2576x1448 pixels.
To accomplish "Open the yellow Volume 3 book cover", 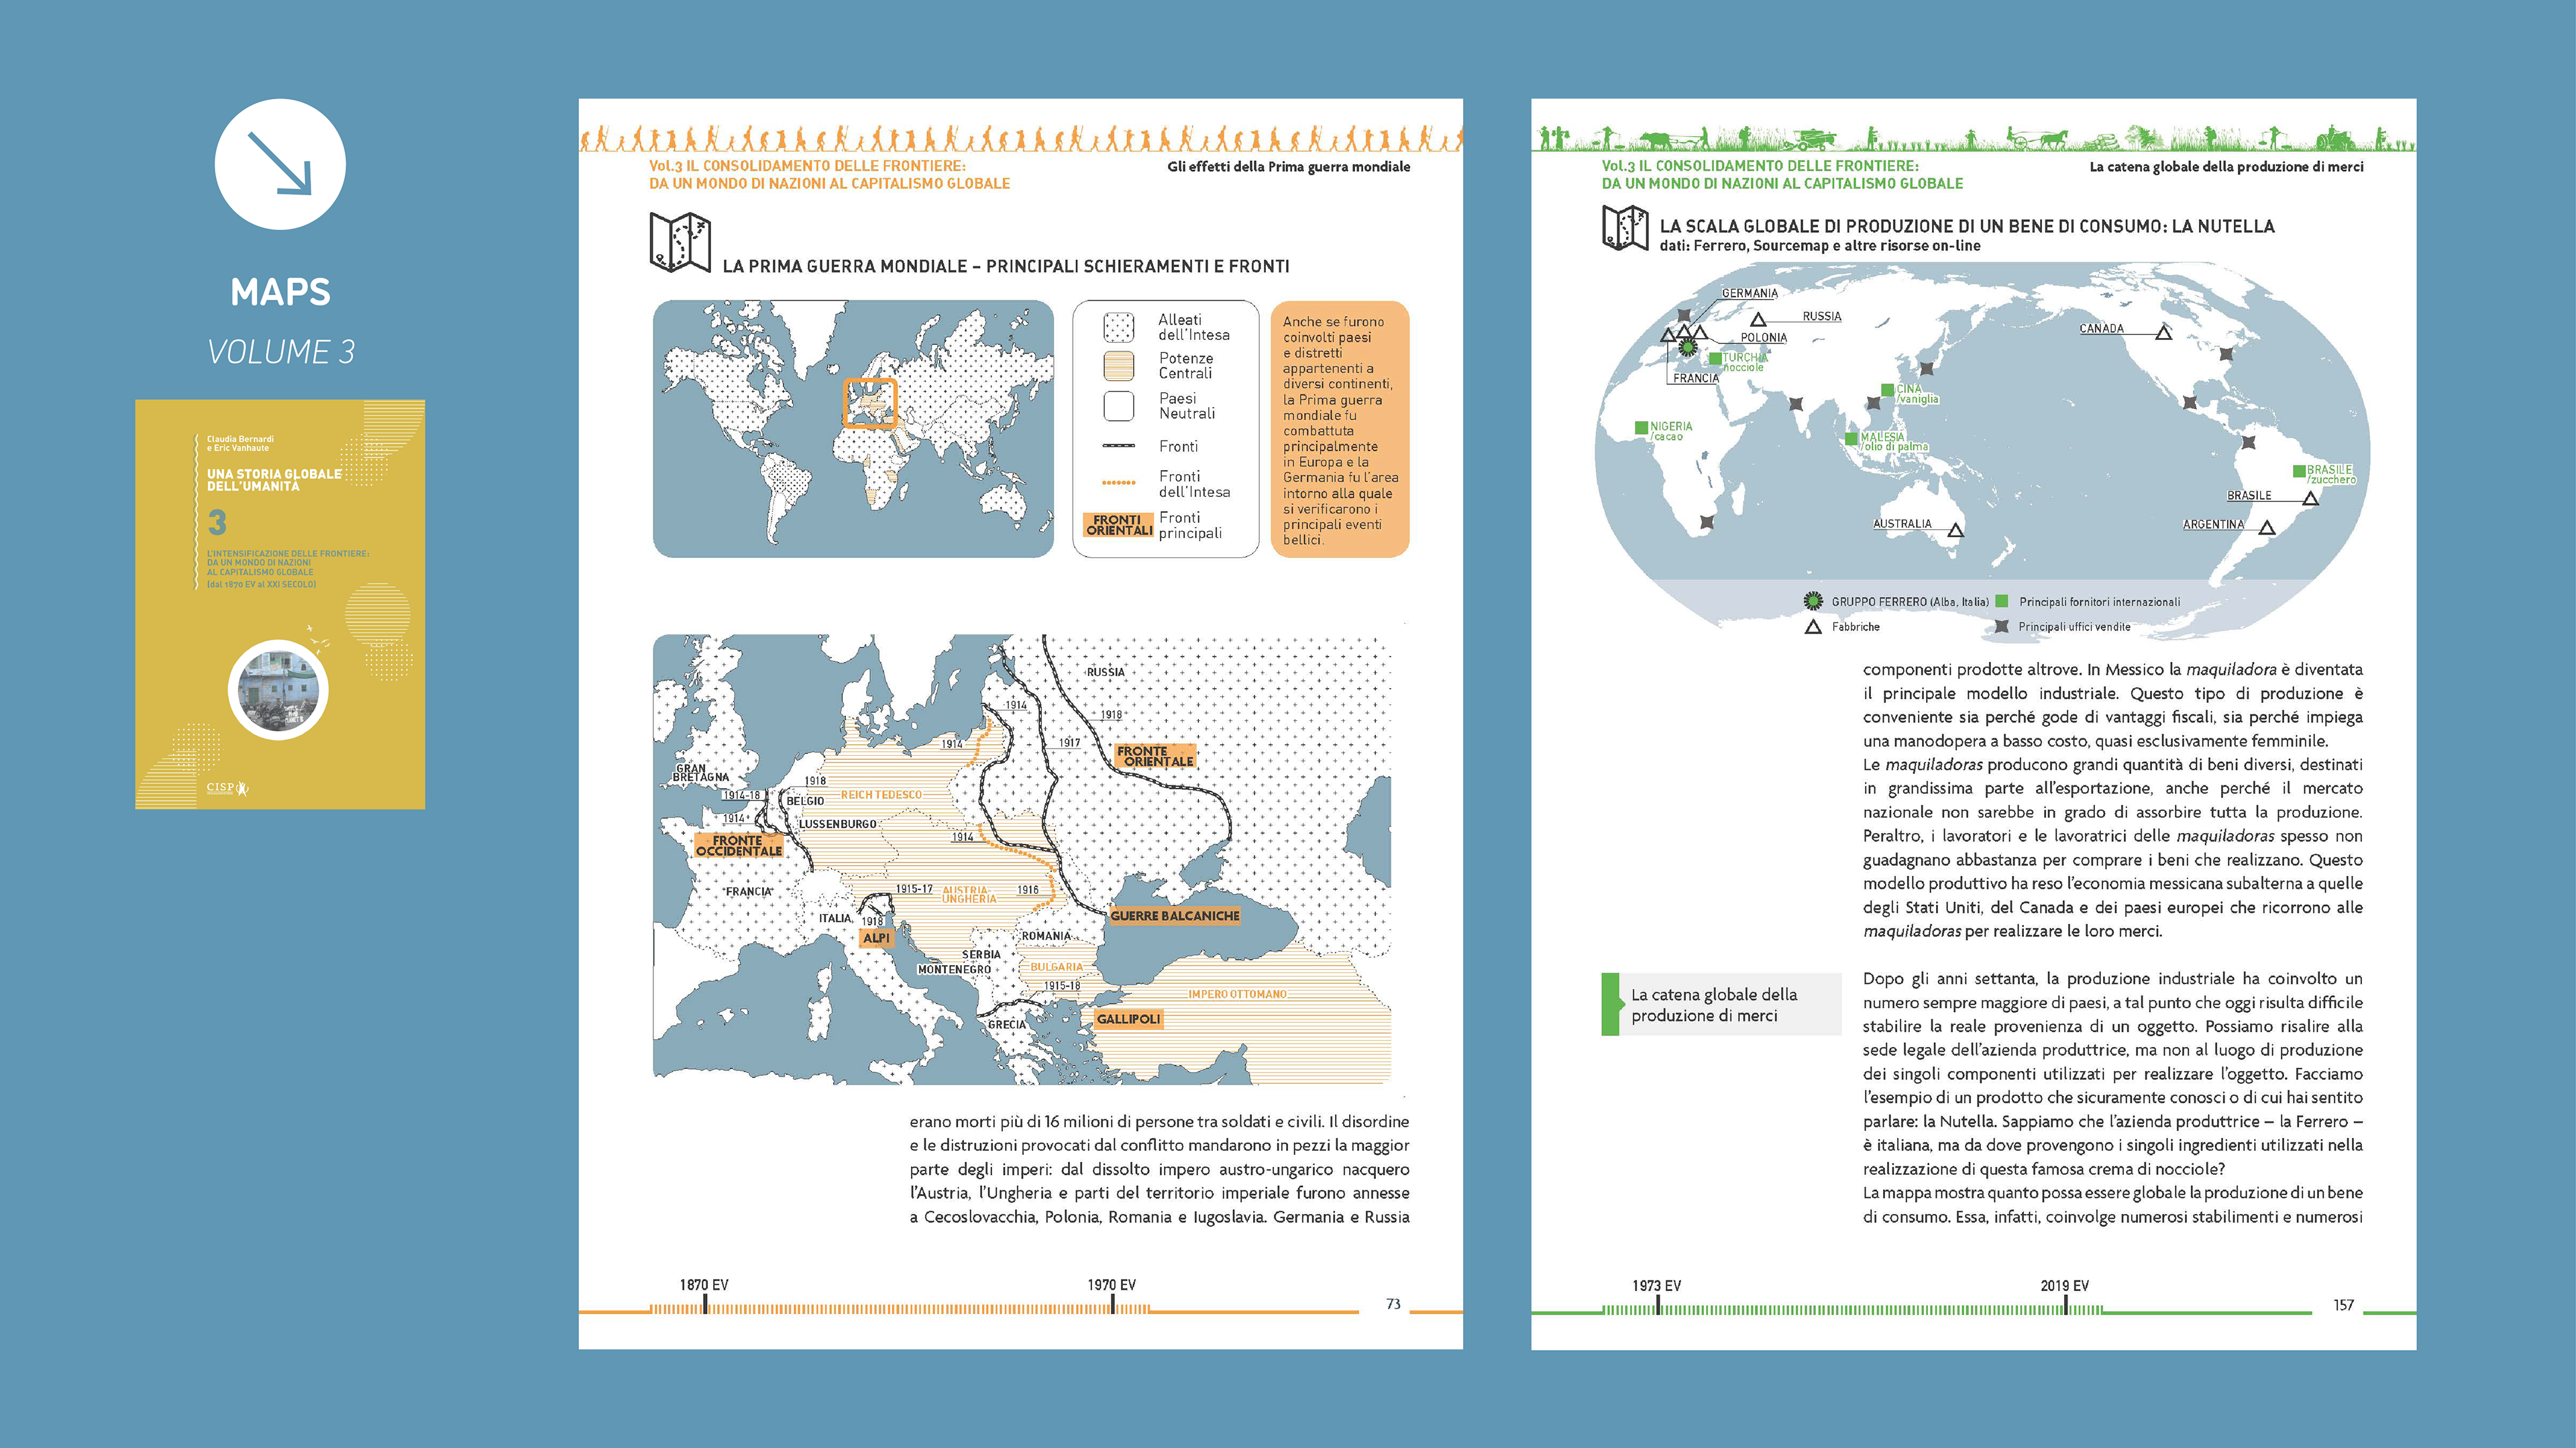I will coord(280,604).
